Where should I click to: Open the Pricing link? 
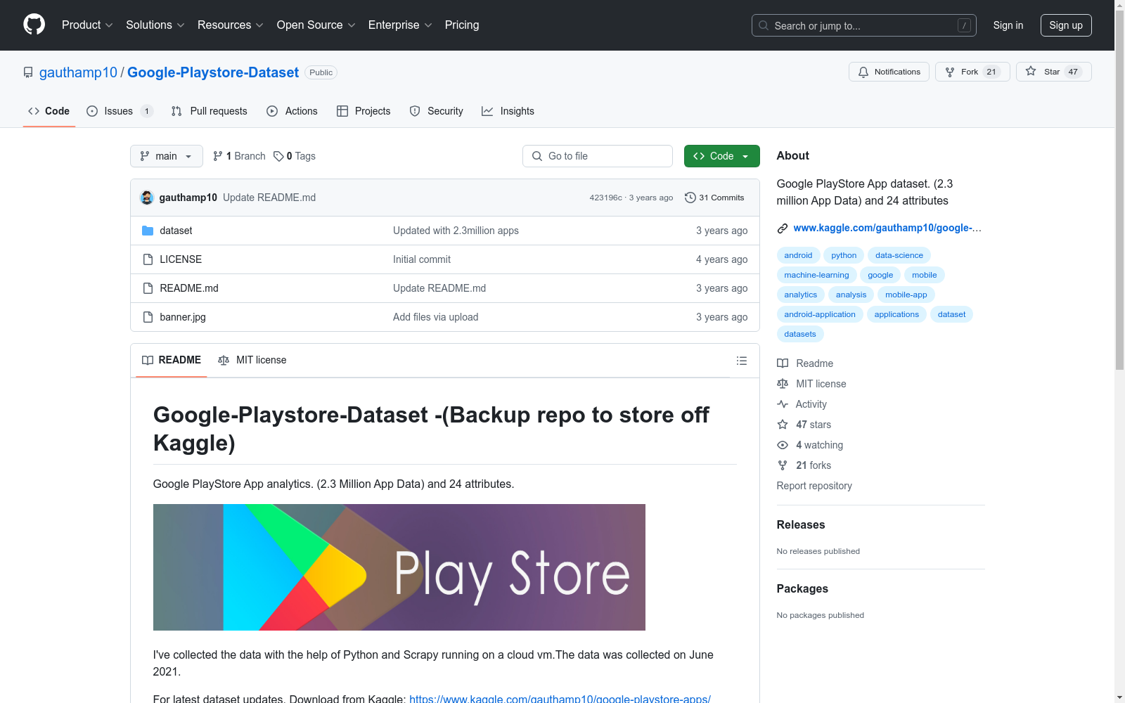click(x=462, y=25)
